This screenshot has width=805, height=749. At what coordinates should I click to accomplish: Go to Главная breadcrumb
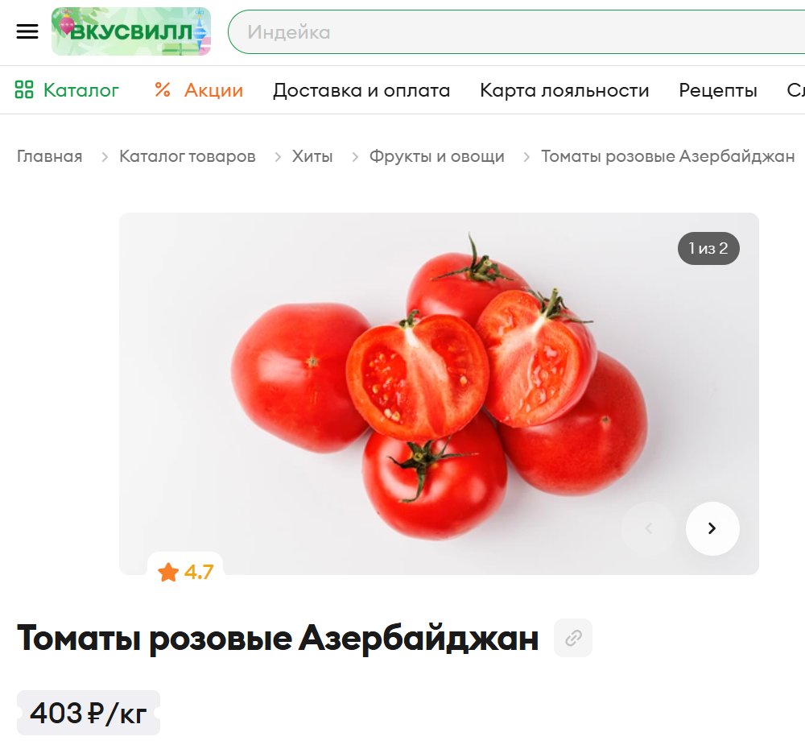[x=49, y=156]
